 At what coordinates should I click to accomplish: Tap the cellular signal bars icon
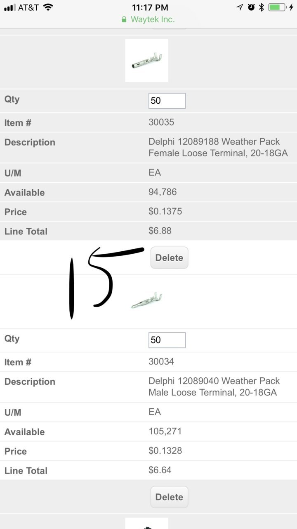tap(9, 7)
